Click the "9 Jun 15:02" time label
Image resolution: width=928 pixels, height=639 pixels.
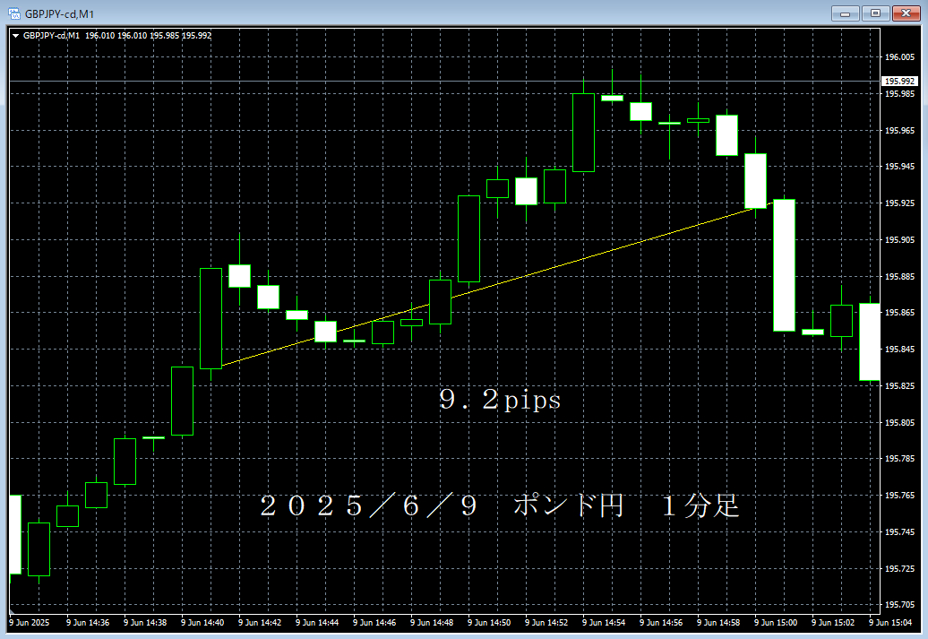(x=833, y=622)
